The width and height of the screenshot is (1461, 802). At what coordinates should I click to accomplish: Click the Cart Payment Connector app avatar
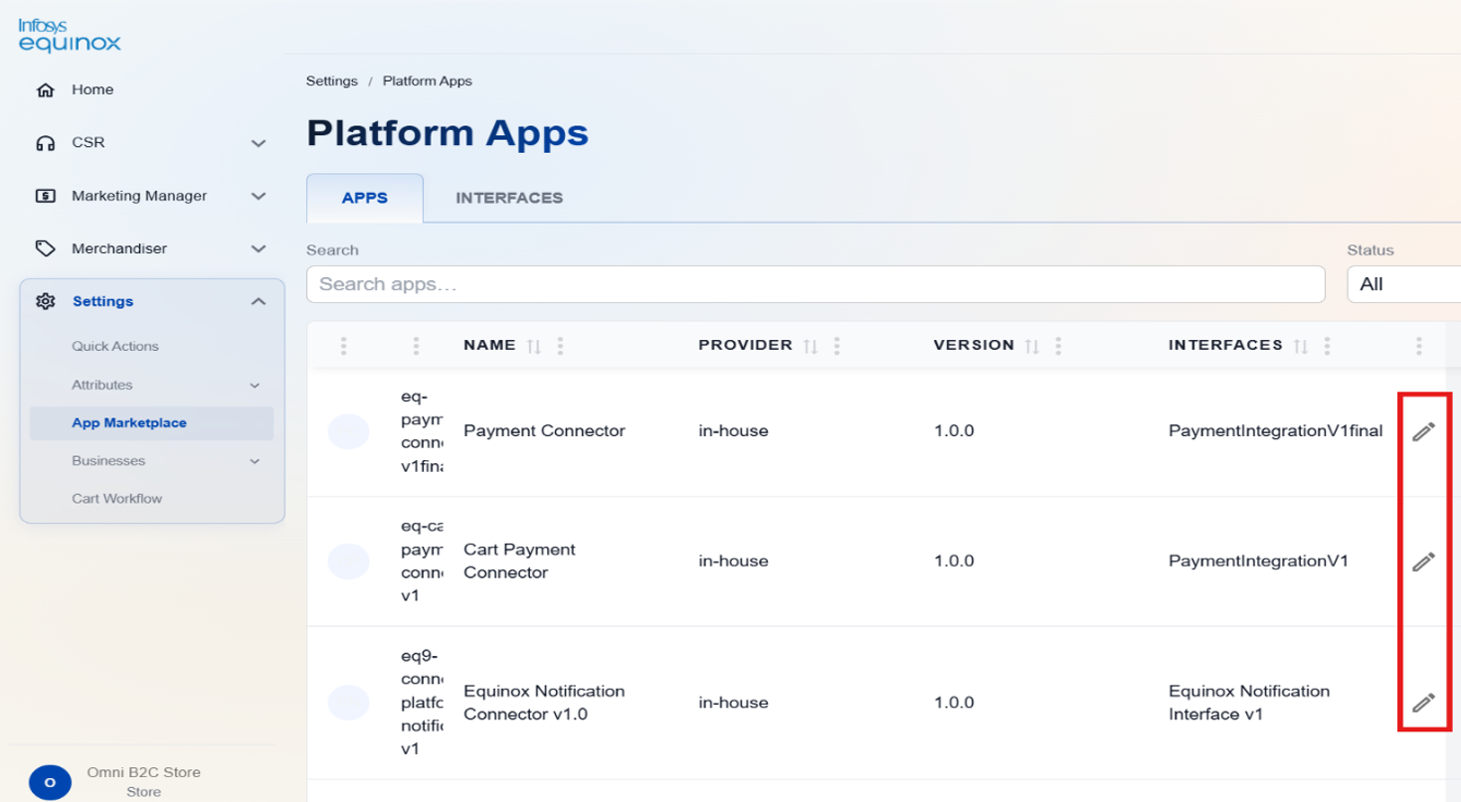pyautogui.click(x=348, y=561)
